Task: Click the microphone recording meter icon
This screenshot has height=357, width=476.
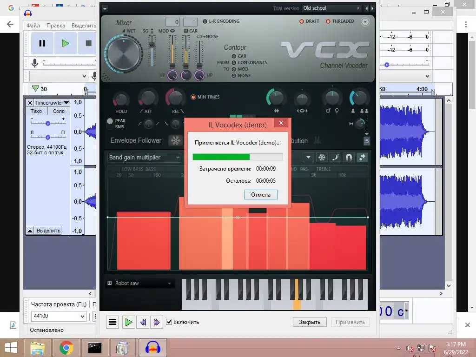Action: click(35, 63)
